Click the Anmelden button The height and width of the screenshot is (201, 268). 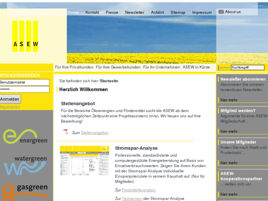(x=10, y=99)
